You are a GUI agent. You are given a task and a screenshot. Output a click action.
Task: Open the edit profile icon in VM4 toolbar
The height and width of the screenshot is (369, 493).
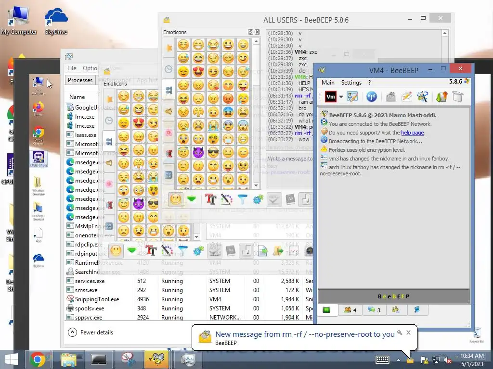352,97
